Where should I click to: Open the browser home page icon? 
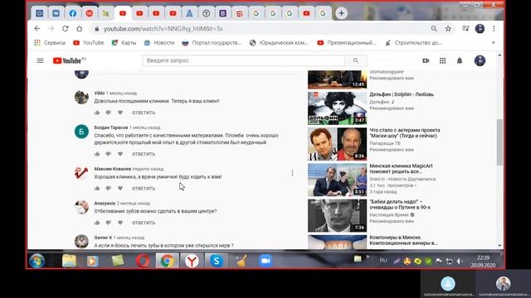click(80, 29)
